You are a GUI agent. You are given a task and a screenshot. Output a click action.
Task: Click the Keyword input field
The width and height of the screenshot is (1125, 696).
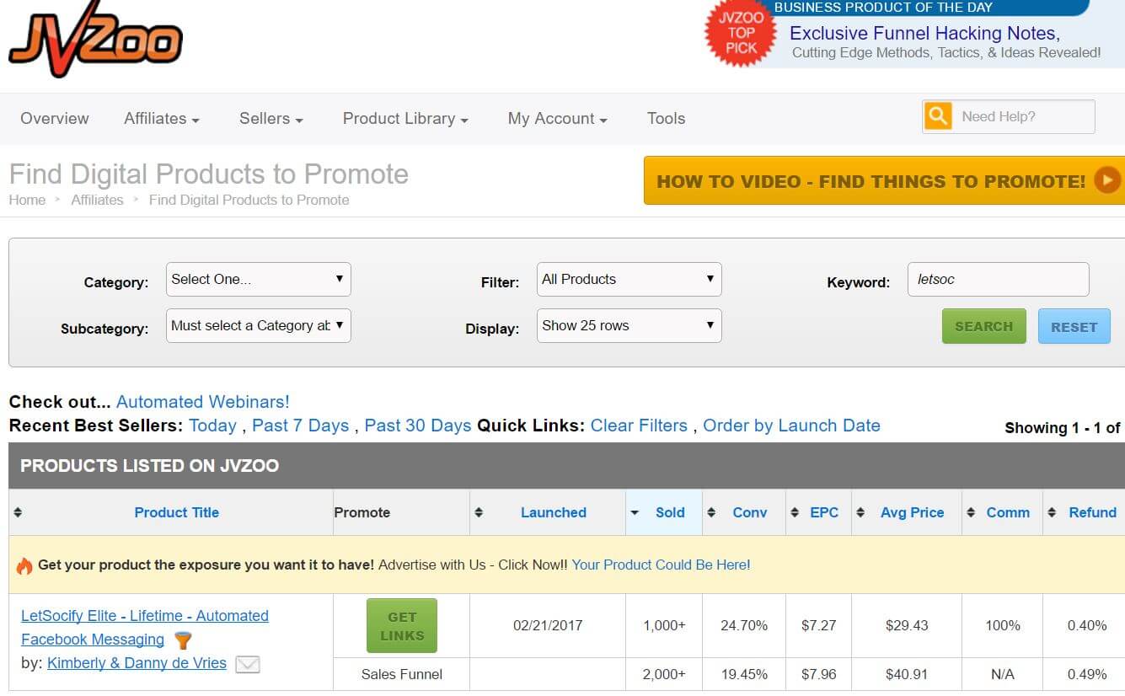tap(998, 280)
